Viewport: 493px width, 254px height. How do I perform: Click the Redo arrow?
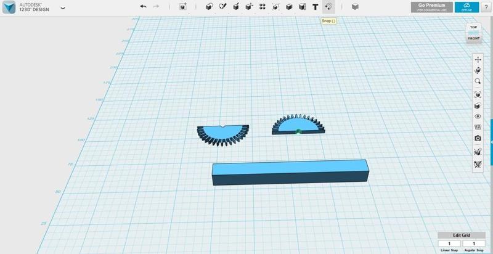156,7
